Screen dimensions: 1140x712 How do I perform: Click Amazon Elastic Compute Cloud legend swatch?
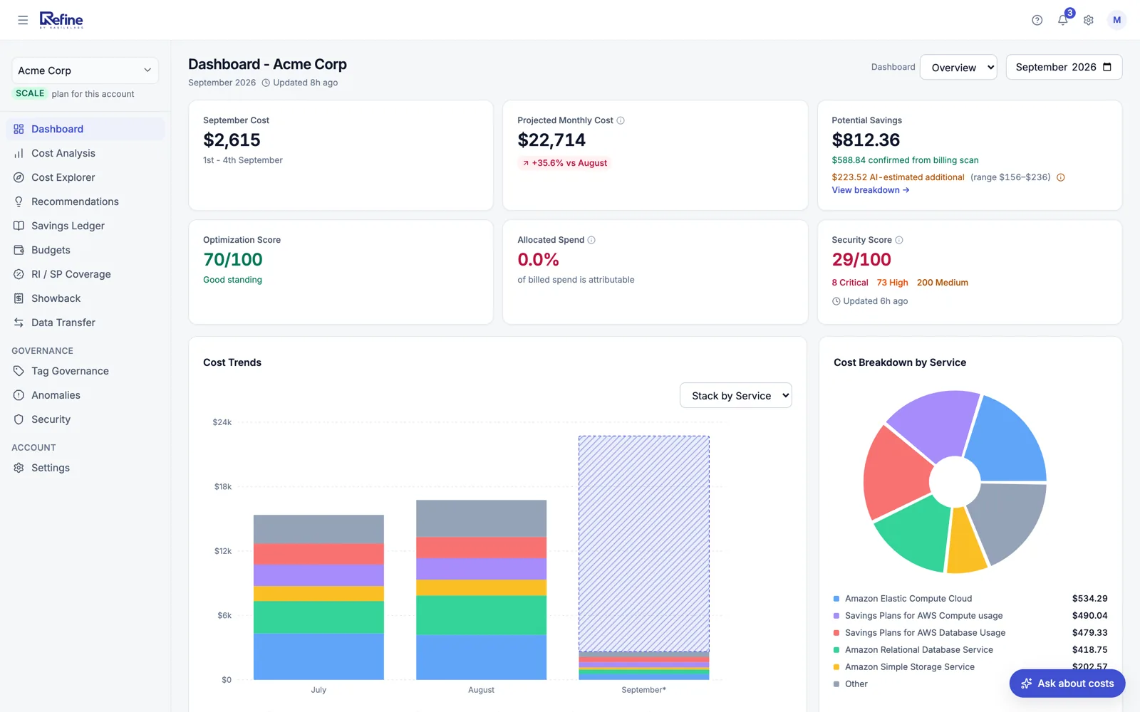click(x=836, y=599)
